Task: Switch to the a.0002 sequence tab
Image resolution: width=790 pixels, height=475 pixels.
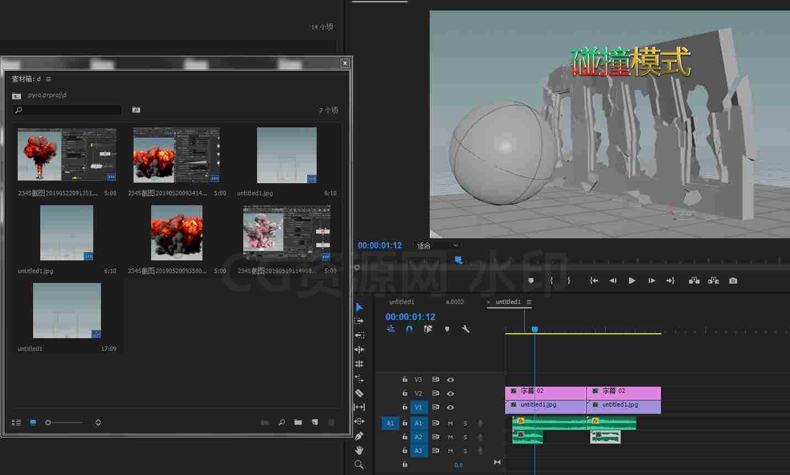Action: coord(455,302)
